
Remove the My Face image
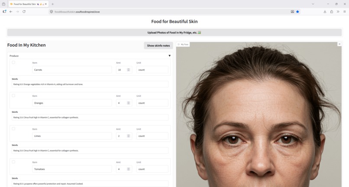[339, 44]
